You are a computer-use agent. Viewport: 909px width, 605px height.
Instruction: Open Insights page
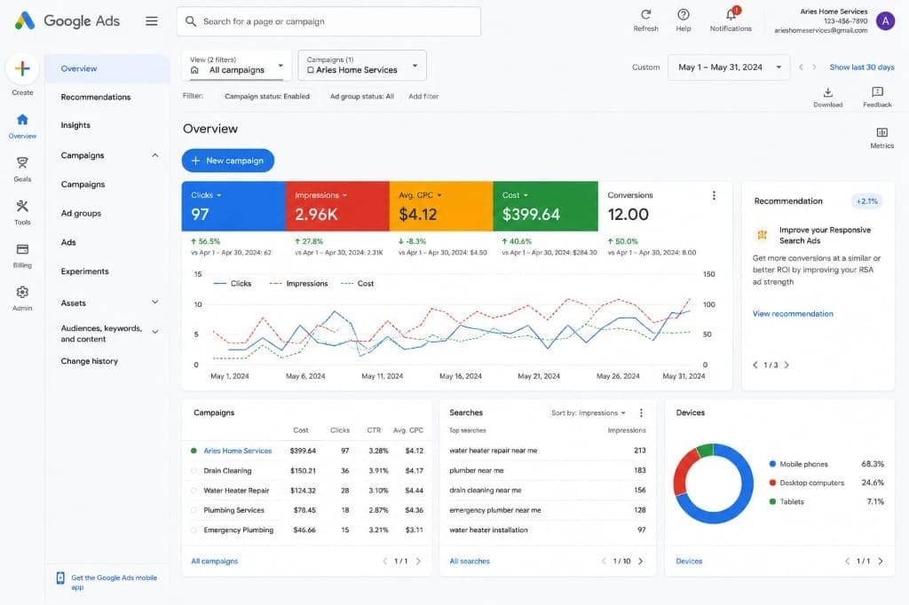click(75, 125)
